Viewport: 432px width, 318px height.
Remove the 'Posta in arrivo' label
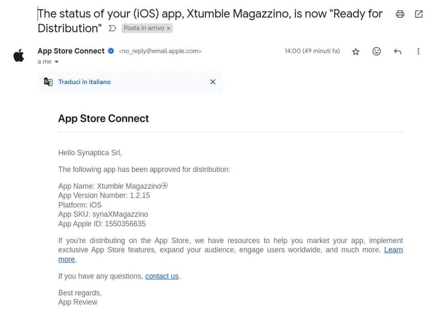point(168,28)
